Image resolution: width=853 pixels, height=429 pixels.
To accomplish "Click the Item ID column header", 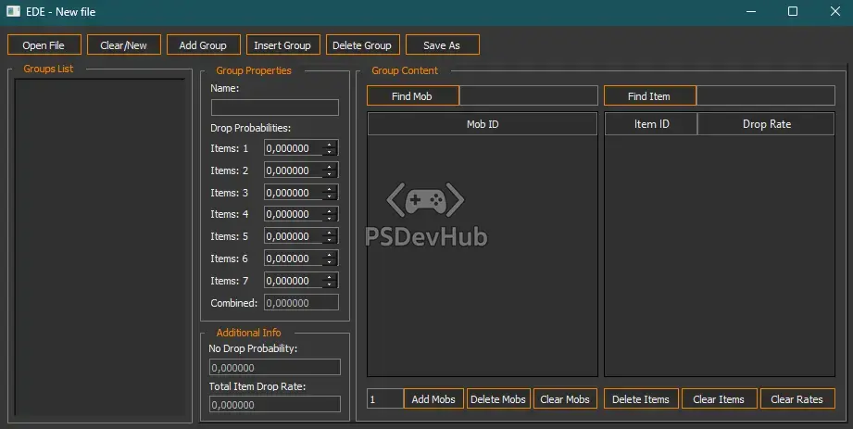I will click(651, 124).
